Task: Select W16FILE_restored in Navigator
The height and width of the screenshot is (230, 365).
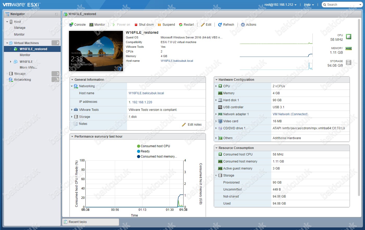Action: 32,49
